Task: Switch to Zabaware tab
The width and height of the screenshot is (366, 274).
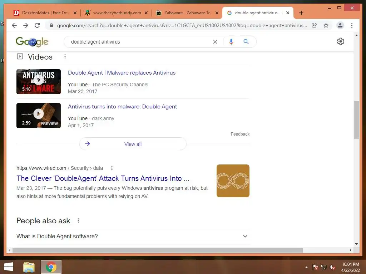Action: [x=187, y=13]
